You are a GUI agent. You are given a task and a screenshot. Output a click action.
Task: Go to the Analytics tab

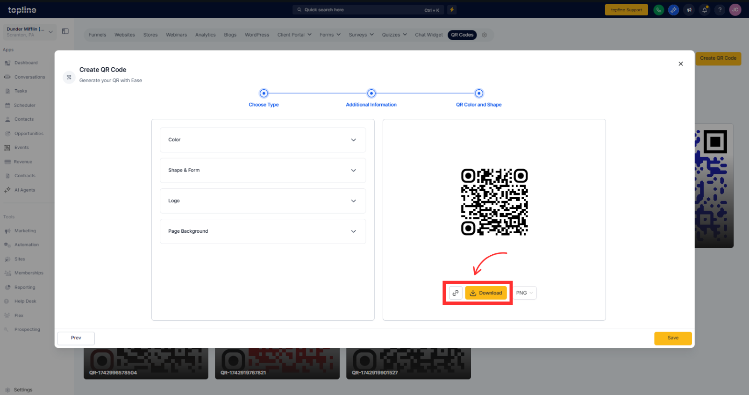pyautogui.click(x=206, y=35)
